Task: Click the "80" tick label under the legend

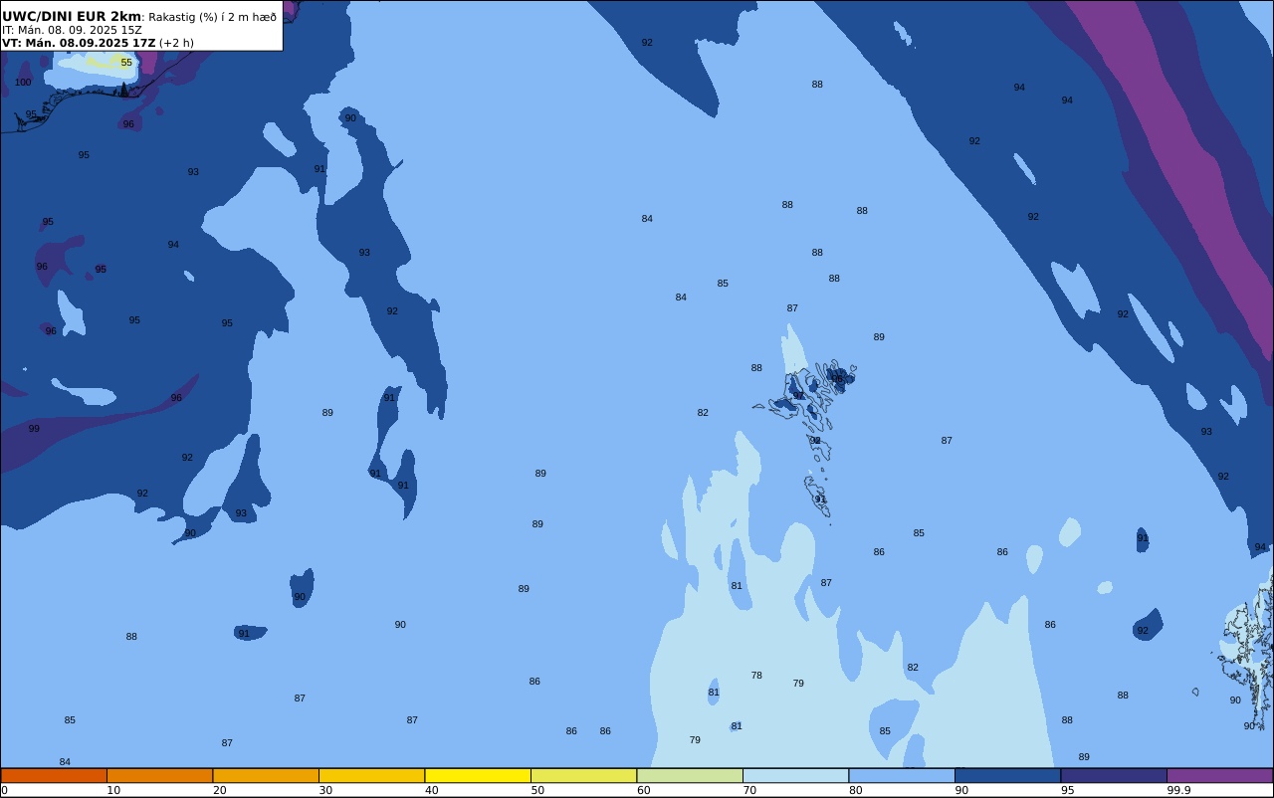Action: click(855, 790)
